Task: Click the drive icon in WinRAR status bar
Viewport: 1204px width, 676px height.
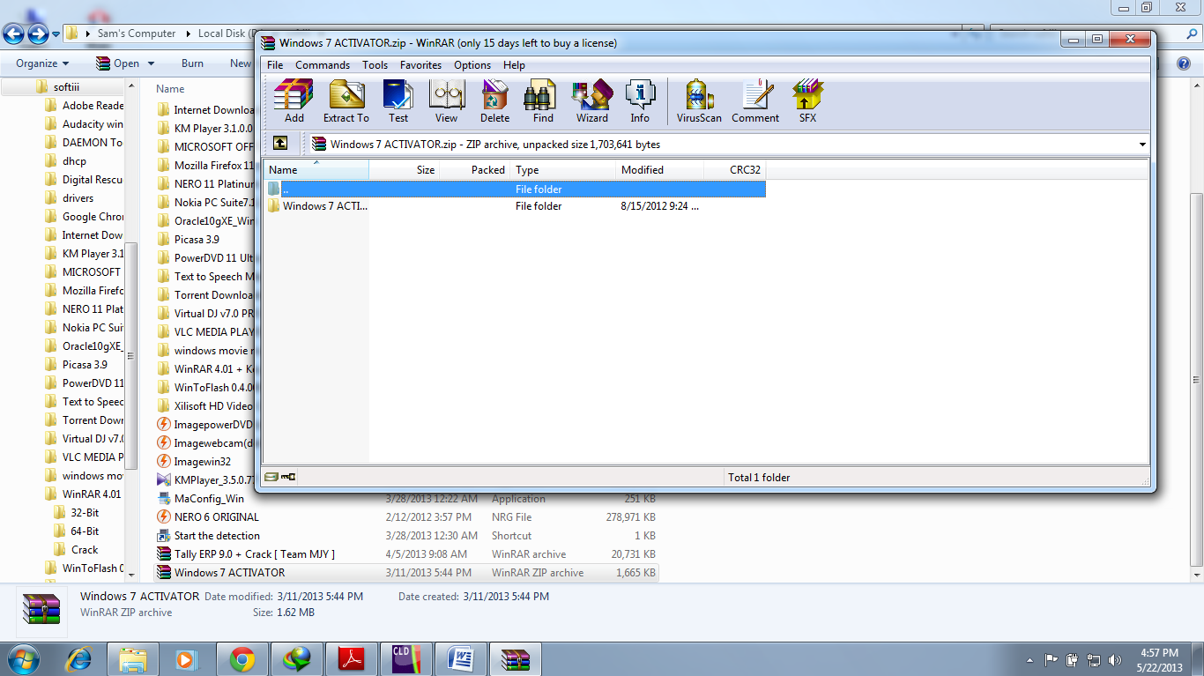Action: coord(271,477)
